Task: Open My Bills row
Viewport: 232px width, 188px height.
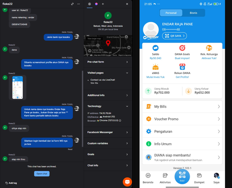Action: click(x=182, y=107)
